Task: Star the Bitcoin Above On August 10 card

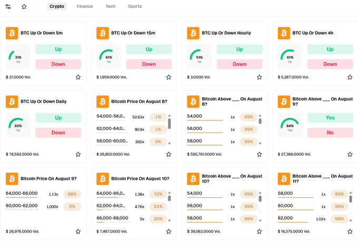Action: [259, 231]
